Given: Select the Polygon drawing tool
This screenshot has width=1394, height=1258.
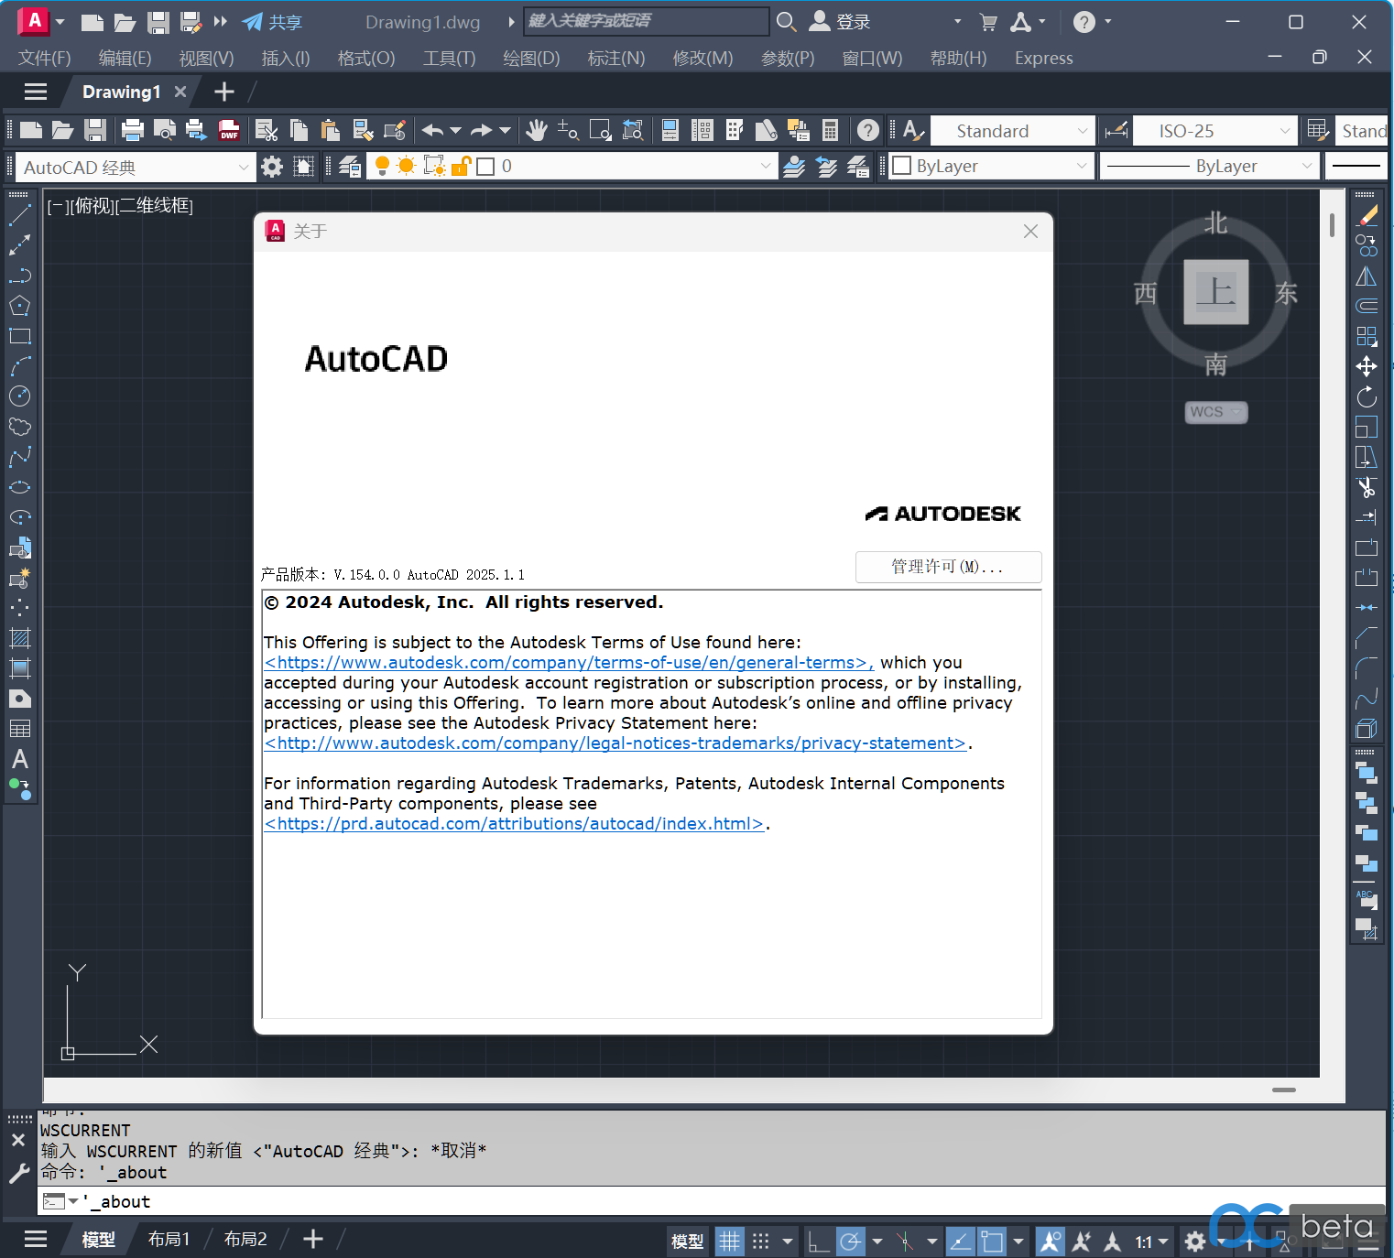Looking at the screenshot, I should coord(20,306).
